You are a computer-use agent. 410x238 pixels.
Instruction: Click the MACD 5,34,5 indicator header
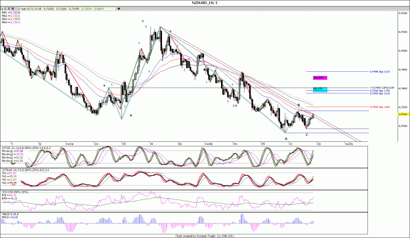[10, 214]
